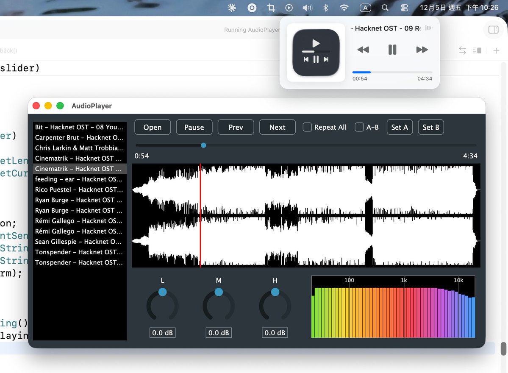This screenshot has height=373, width=508.
Task: Enable the A-B loop checkbox
Action: 359,127
